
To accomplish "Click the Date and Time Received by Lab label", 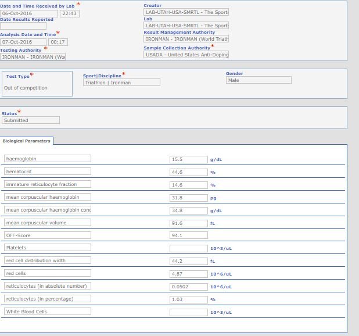I will tap(37, 6).
